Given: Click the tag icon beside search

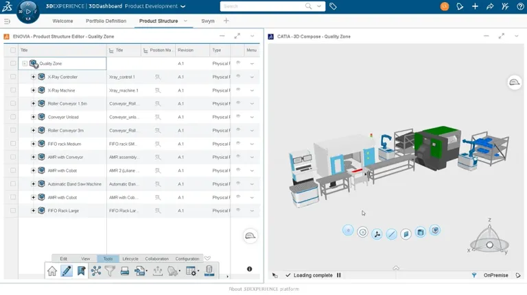Looking at the screenshot, I should 333,6.
